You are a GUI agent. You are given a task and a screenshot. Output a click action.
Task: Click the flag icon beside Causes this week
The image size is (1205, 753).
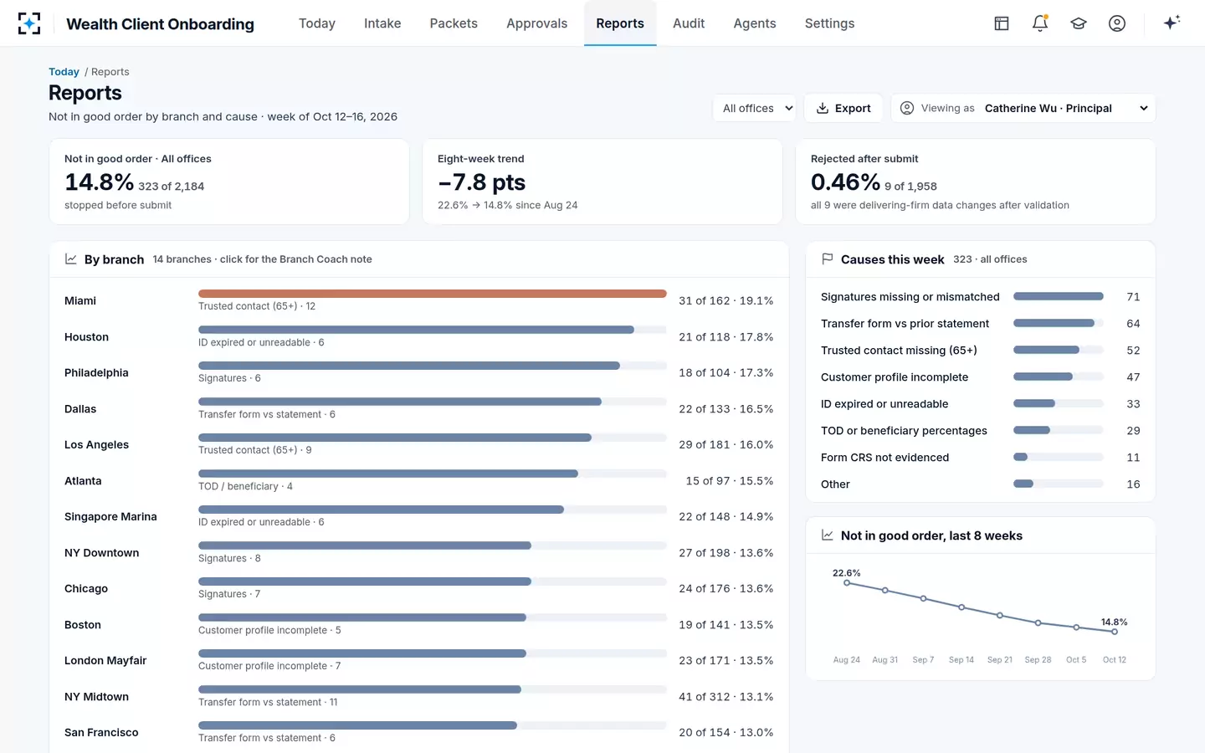point(828,259)
